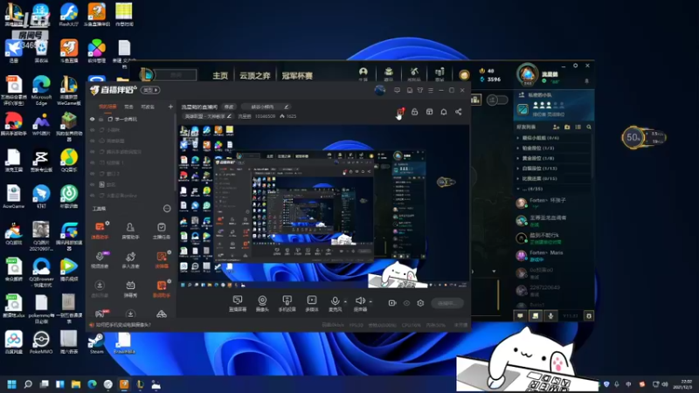The width and height of the screenshot is (699, 393).
Task: Toggle eye visibility of 'online' source row
Action: point(93,196)
